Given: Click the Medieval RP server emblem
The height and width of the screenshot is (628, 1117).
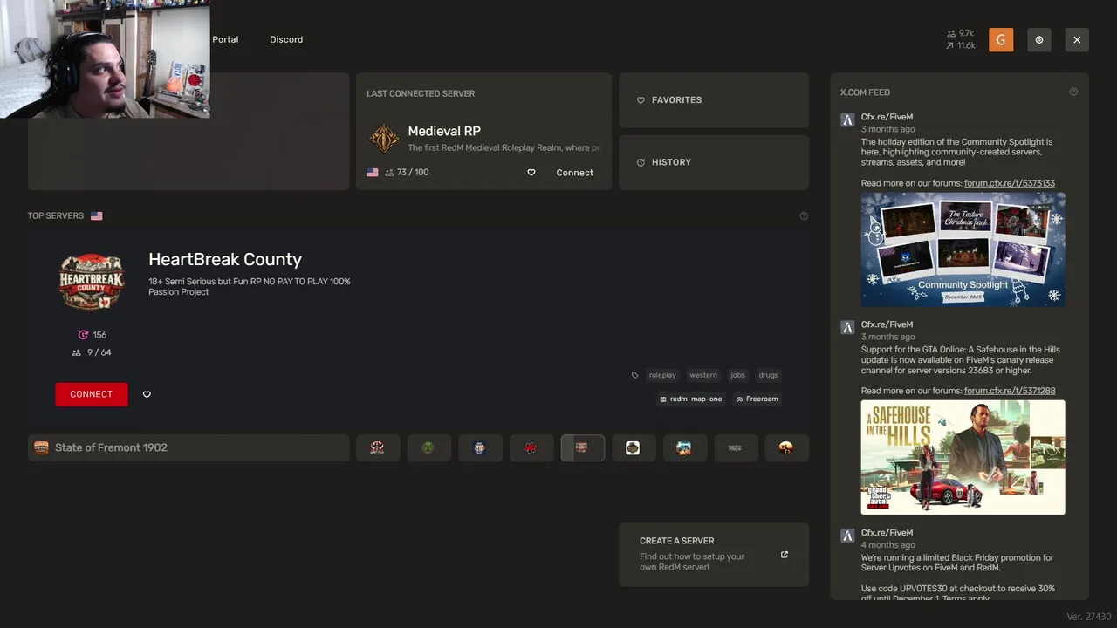Looking at the screenshot, I should click(x=383, y=138).
